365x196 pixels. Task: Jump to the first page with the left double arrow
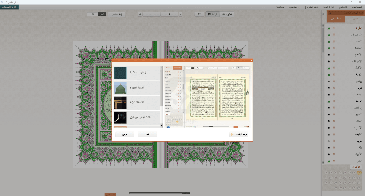[x=140, y=14]
